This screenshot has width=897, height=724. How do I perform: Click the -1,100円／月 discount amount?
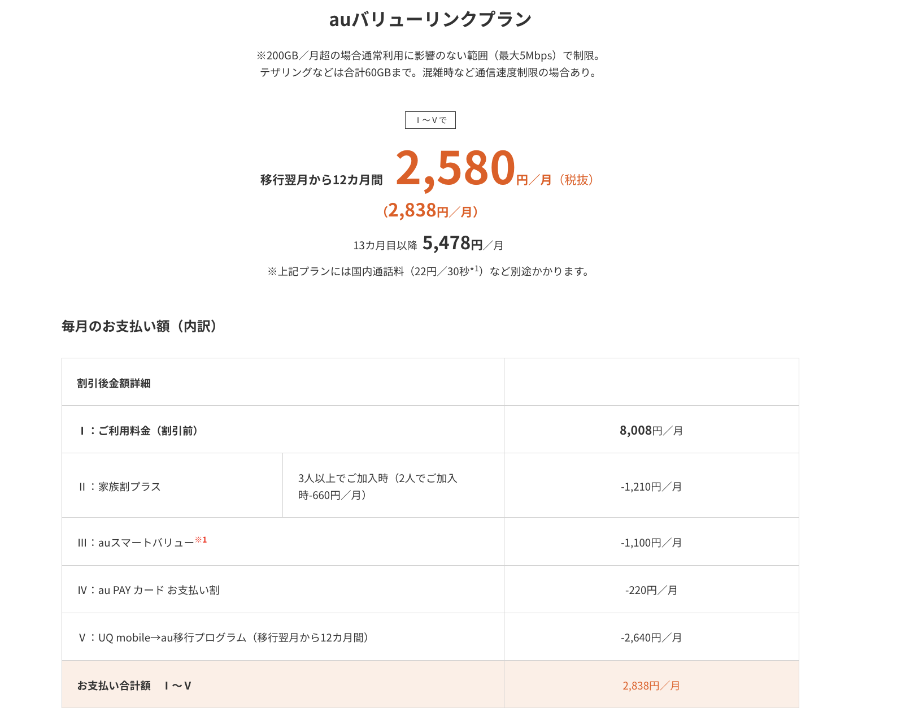tap(651, 543)
